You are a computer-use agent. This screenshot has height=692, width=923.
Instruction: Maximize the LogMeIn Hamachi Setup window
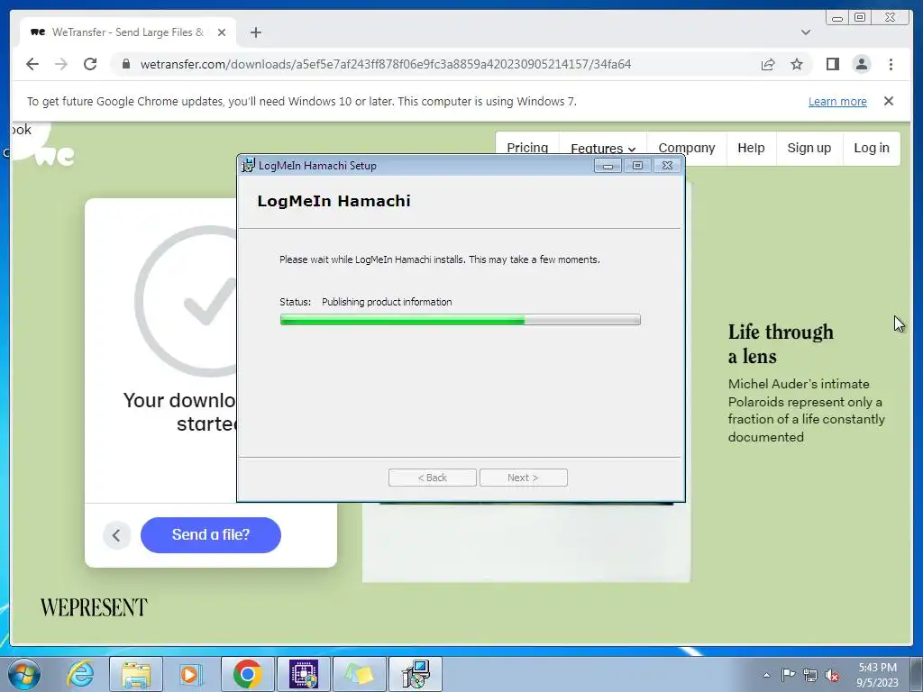[637, 166]
